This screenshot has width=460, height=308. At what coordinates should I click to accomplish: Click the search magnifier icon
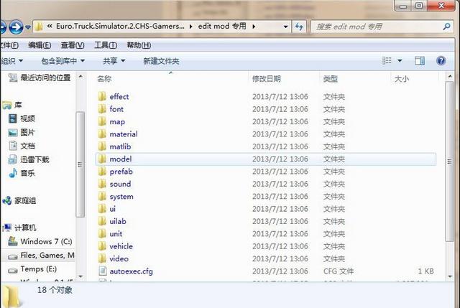[446, 27]
